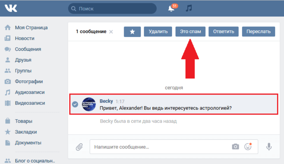Click the people icon beside Группы
Image resolution: width=284 pixels, height=164 pixels.
[x=8, y=71]
